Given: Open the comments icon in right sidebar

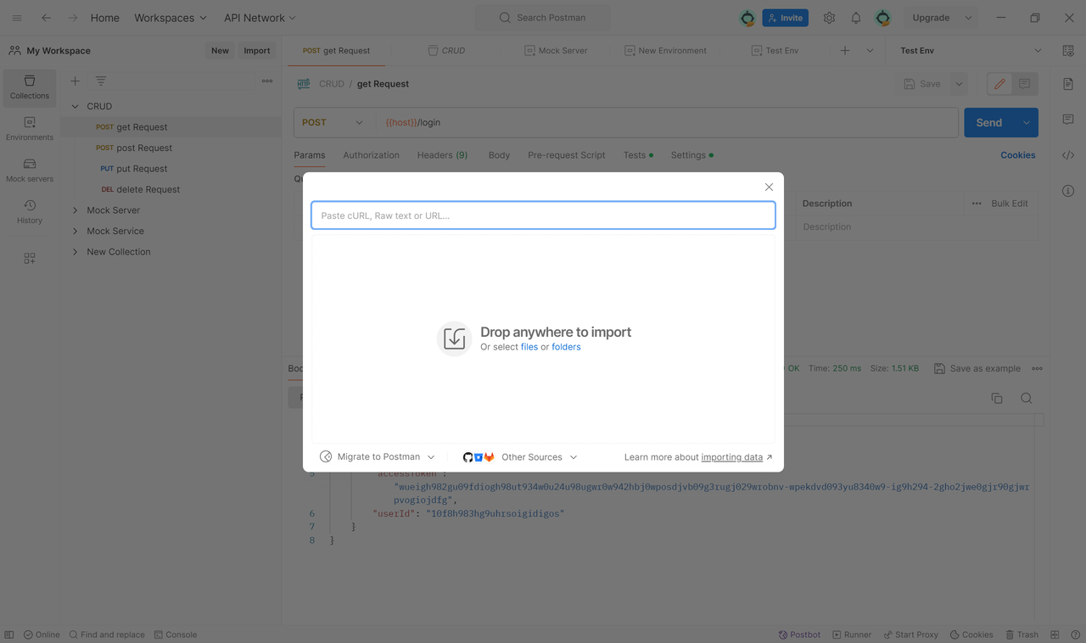Looking at the screenshot, I should [1068, 120].
